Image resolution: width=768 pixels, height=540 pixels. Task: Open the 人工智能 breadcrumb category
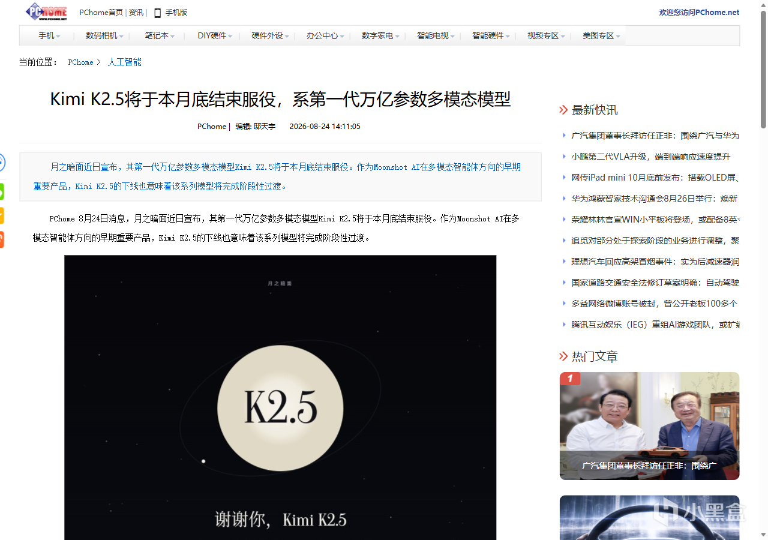pos(124,62)
